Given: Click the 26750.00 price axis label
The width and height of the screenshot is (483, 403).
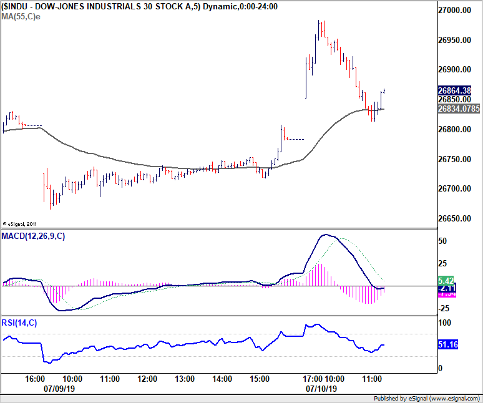Looking at the screenshot, I should pyautogui.click(x=454, y=159).
